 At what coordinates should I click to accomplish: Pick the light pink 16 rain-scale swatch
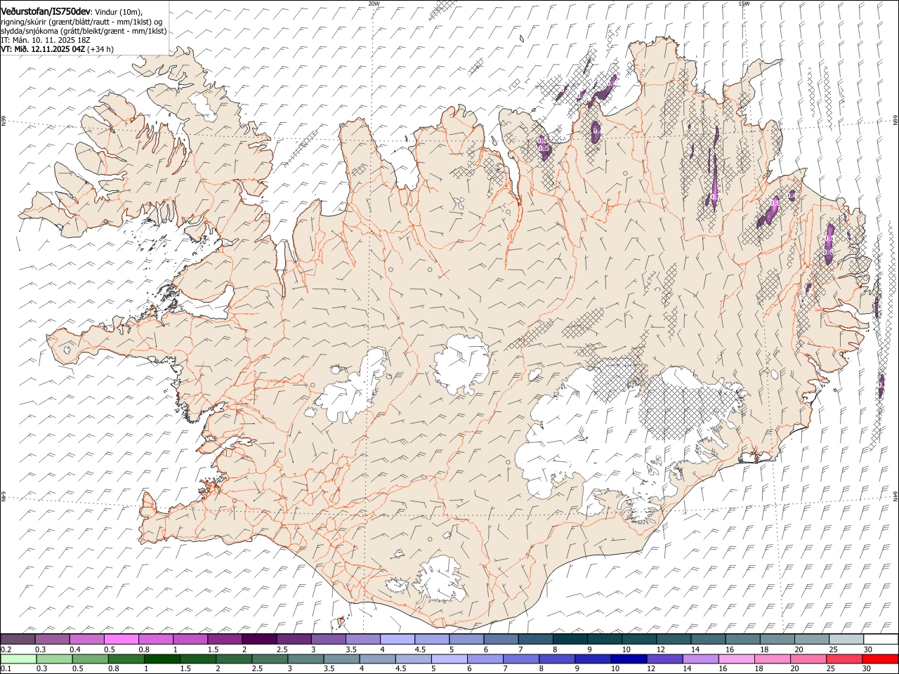(x=736, y=659)
